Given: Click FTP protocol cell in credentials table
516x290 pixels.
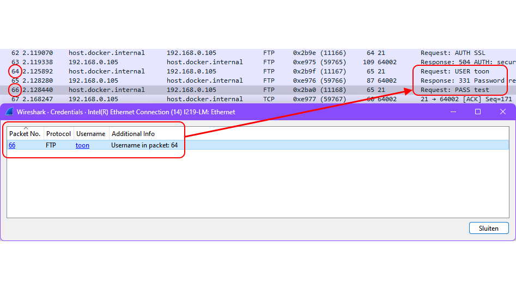Looking at the screenshot, I should pos(51,145).
